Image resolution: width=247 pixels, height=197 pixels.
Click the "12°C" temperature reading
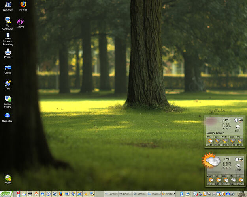pyautogui.click(x=227, y=159)
